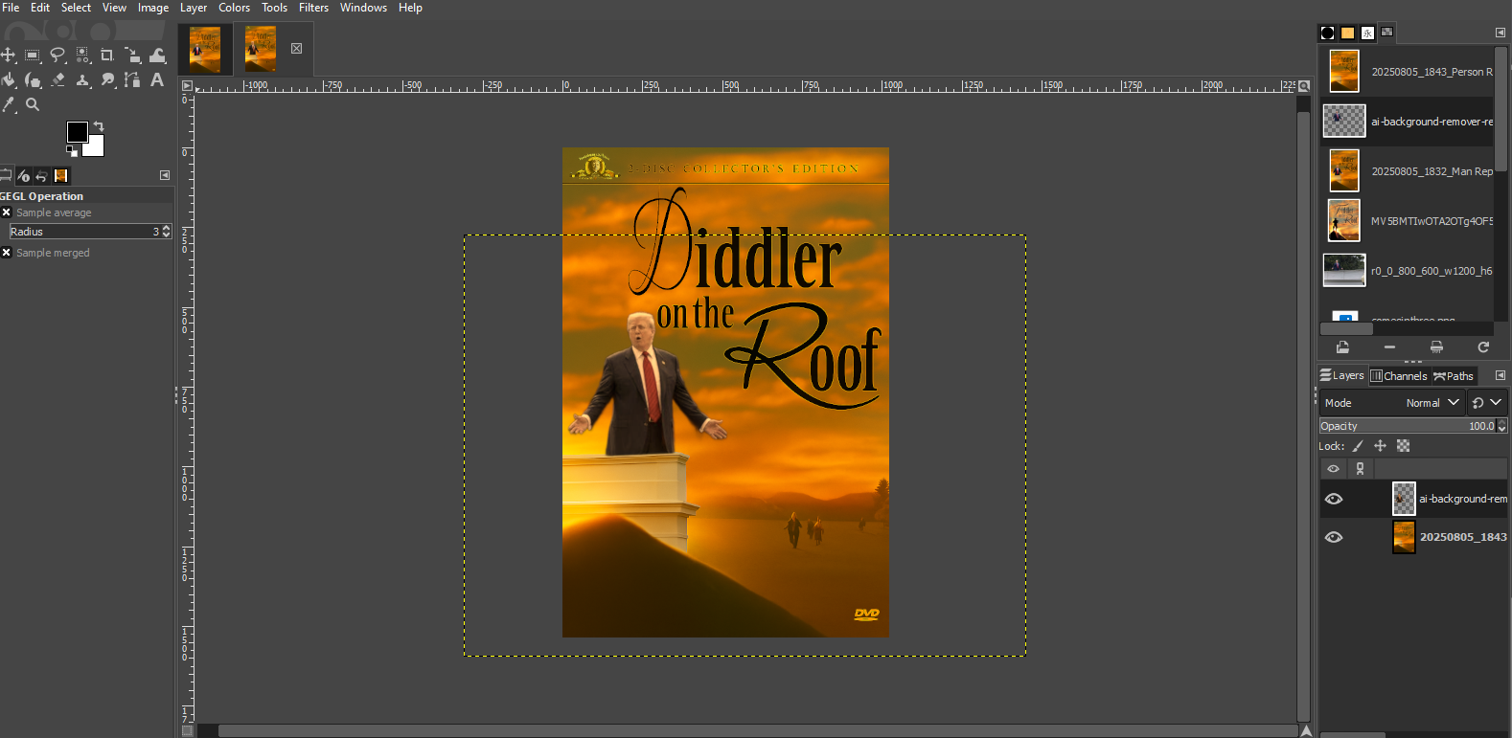Image resolution: width=1512 pixels, height=738 pixels.
Task: Open tool options panel configure menu arrow
Action: click(x=165, y=175)
